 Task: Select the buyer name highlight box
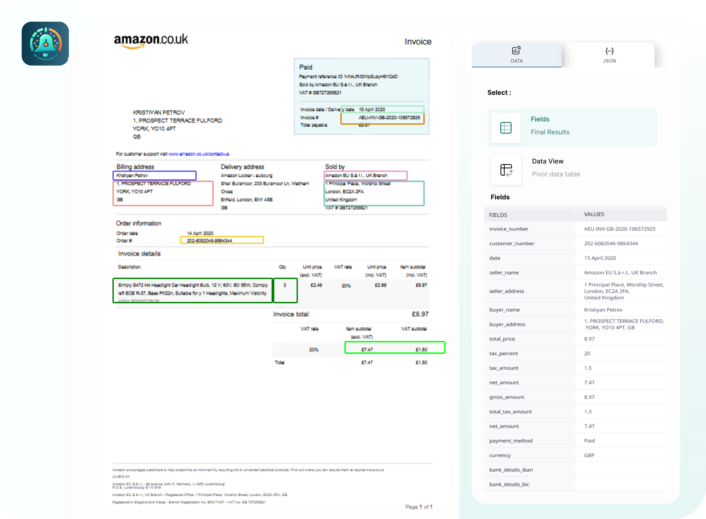(155, 175)
